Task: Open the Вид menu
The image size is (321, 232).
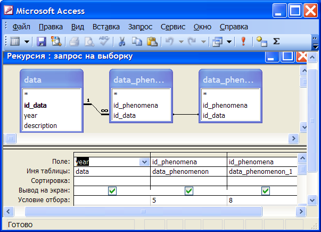Action: (78, 27)
